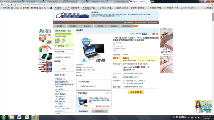Open the 3C store promotion link
This screenshot has width=214, height=120.
pos(88,86)
